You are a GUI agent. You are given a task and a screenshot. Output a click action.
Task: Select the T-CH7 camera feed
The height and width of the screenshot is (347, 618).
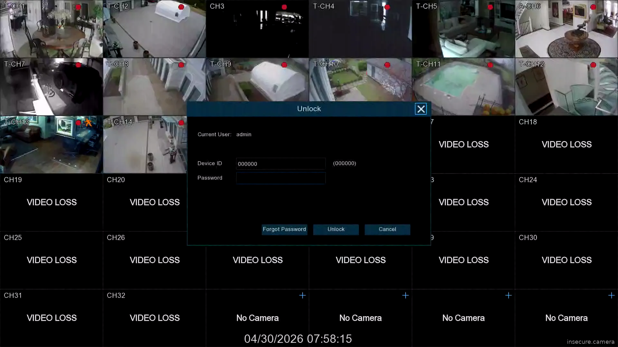[x=51, y=87]
